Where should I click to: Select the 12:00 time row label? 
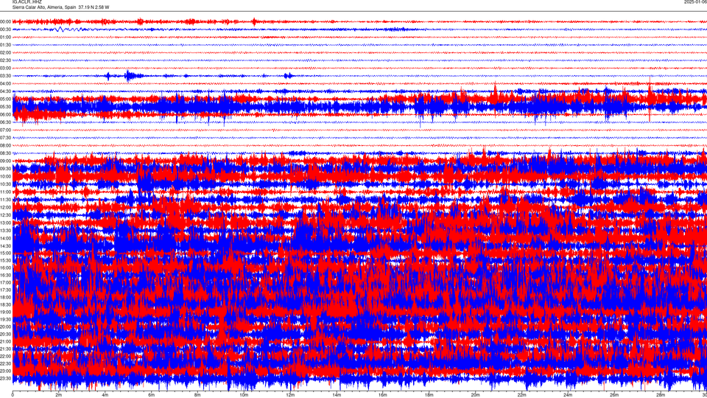point(5,208)
